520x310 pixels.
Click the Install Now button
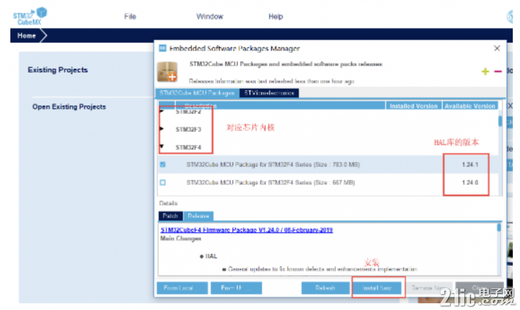[x=377, y=288]
